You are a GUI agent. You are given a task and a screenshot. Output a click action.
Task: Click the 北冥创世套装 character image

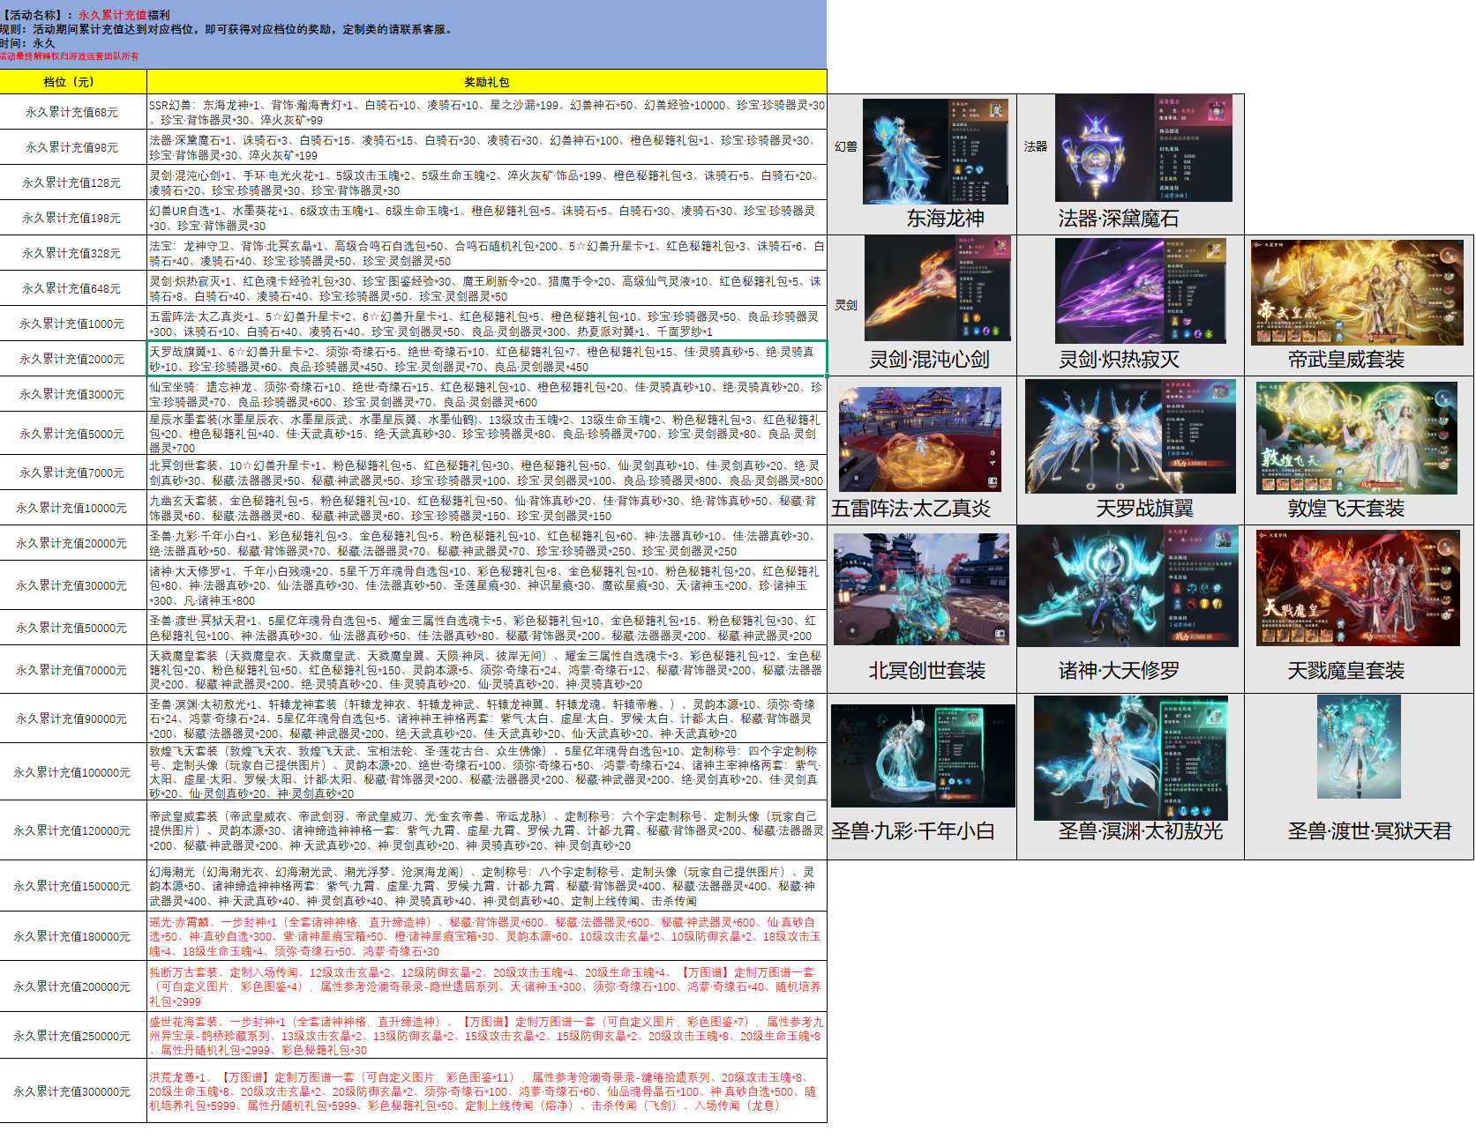coord(921,588)
